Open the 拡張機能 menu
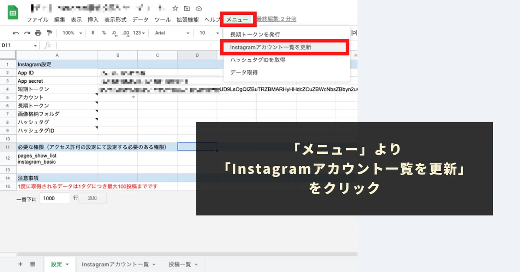This screenshot has width=520, height=272. pyautogui.click(x=188, y=20)
